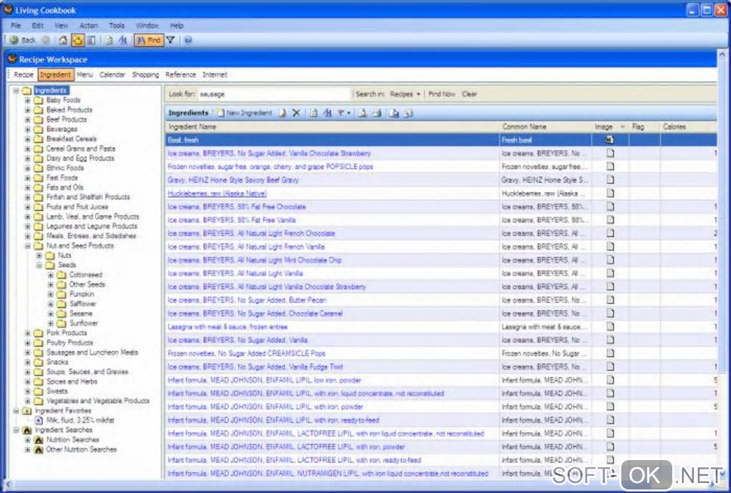This screenshot has height=493, width=731.
Task: Open the flag dropdown in Ingredients toolbar
Action: (344, 113)
